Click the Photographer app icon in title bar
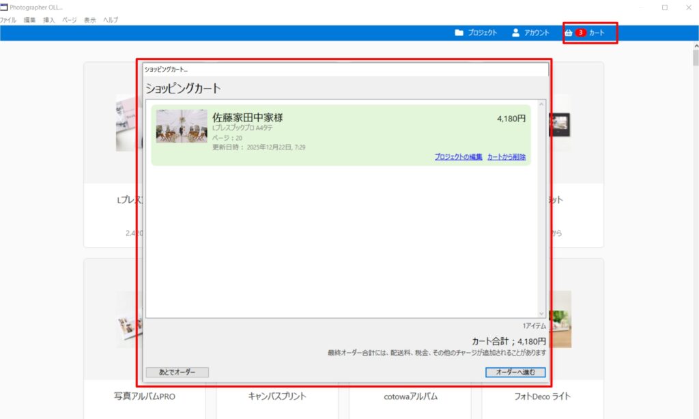This screenshot has height=419, width=699. tap(4, 7)
